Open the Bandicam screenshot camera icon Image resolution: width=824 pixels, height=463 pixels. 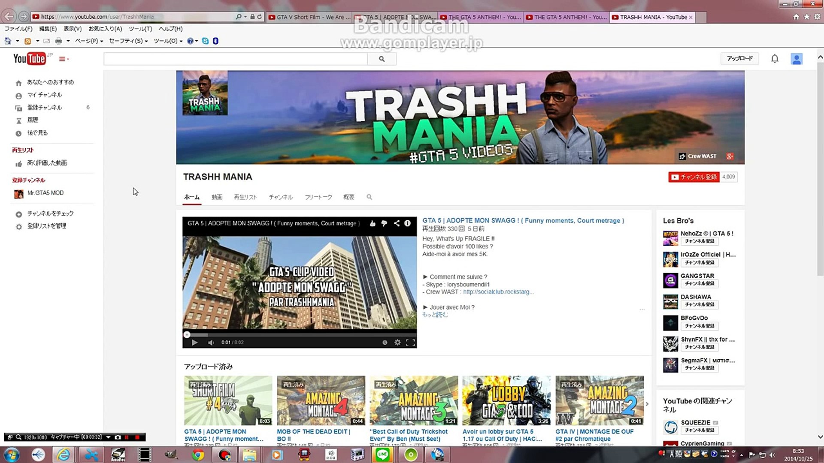(118, 437)
